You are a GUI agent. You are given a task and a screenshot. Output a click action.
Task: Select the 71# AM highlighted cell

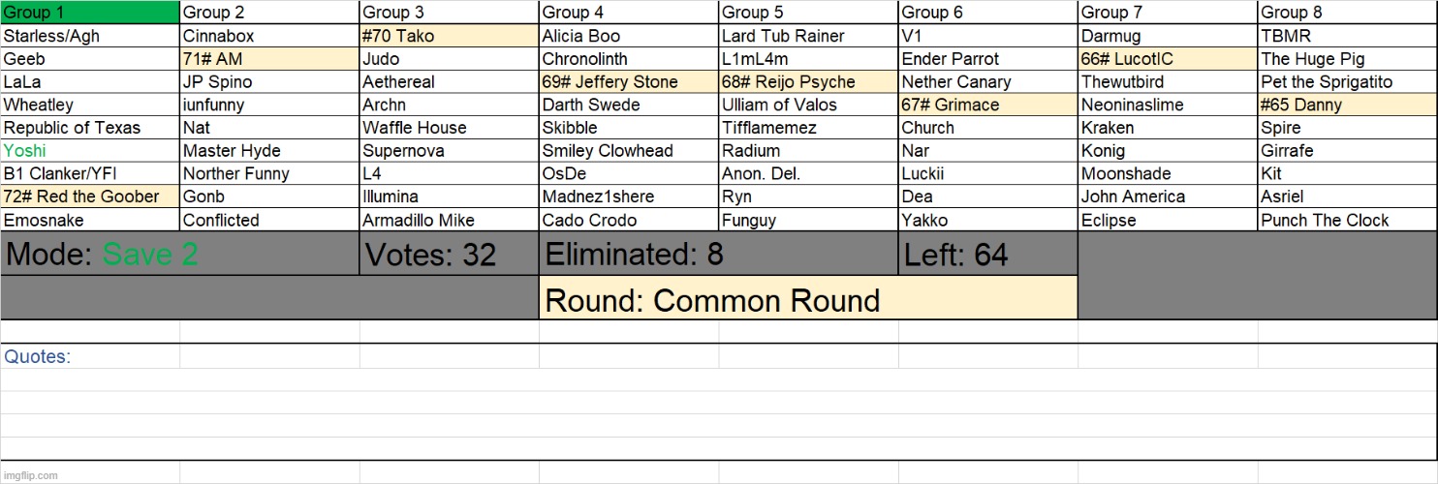click(x=269, y=59)
